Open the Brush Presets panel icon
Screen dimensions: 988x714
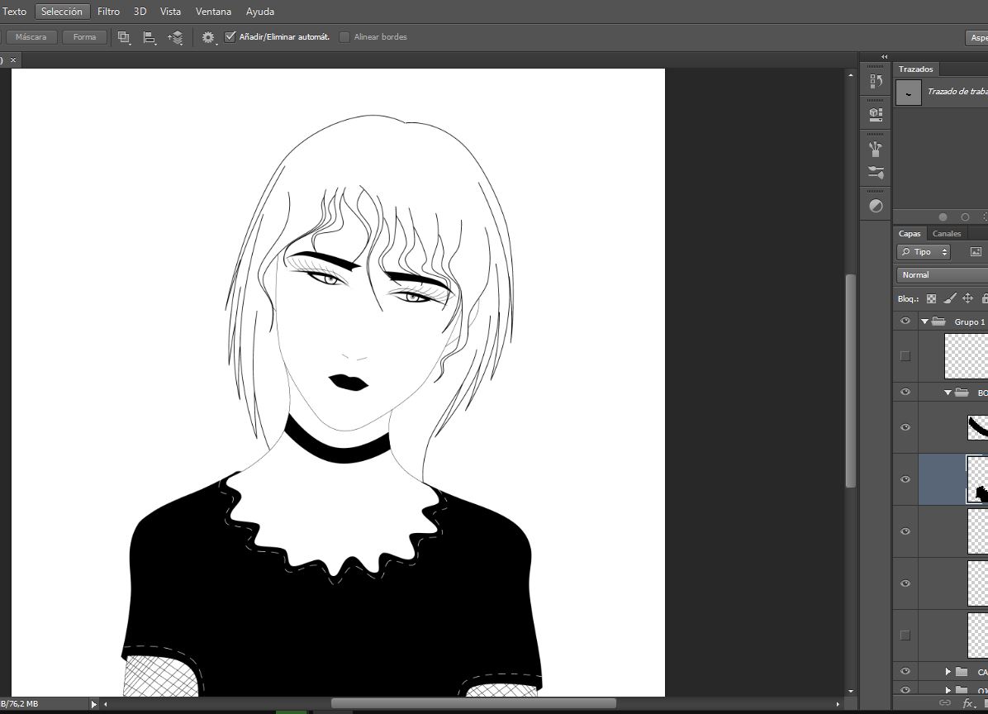tap(876, 149)
